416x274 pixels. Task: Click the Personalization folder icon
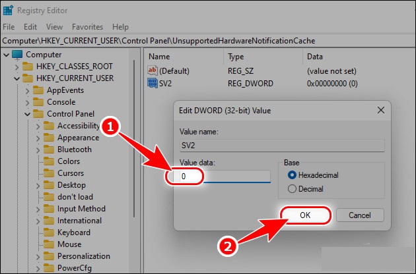coord(49,256)
